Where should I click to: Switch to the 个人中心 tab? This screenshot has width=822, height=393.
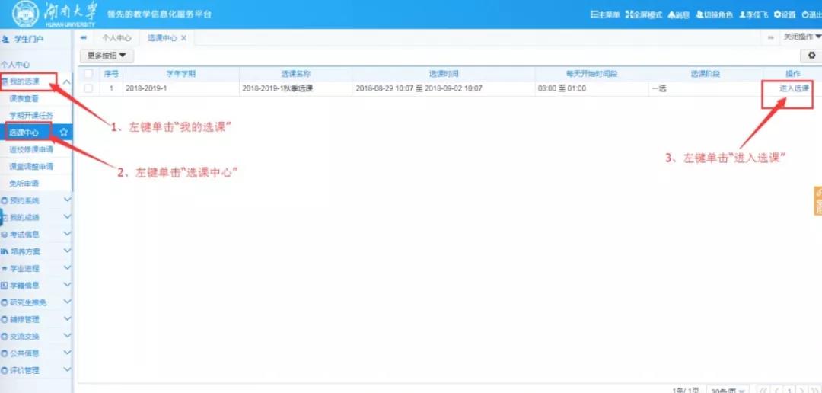[116, 37]
